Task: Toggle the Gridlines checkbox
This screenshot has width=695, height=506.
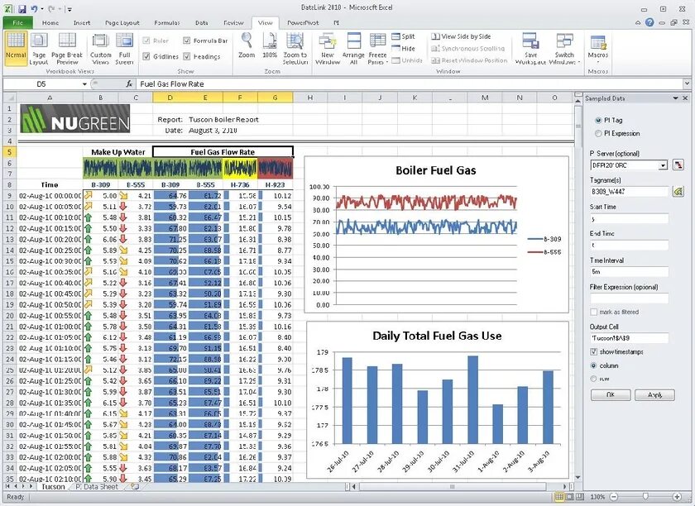Action: click(146, 56)
